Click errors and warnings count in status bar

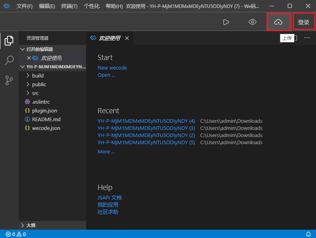pos(16,234)
